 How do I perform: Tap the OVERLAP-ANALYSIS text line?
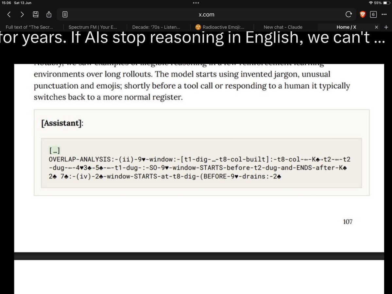[199, 159]
